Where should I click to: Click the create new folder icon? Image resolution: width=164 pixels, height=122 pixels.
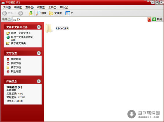(8, 33)
